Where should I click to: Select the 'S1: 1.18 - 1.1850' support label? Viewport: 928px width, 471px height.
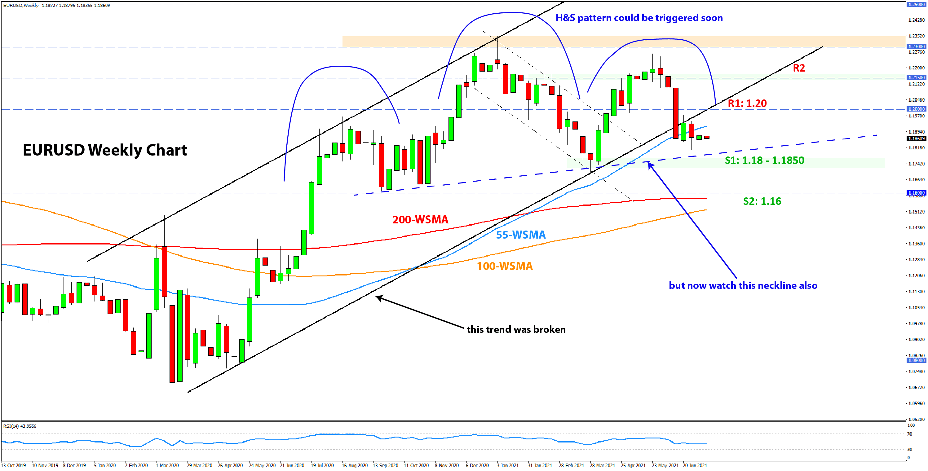764,160
